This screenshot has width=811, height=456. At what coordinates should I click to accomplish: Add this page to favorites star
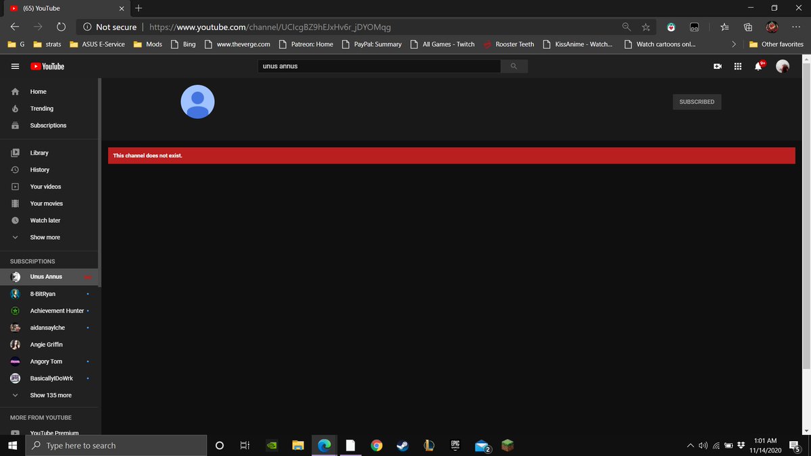point(646,27)
